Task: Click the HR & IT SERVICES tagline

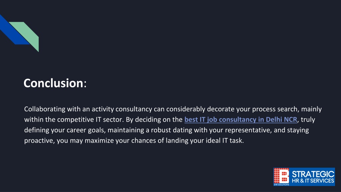Action: pyautogui.click(x=313, y=181)
